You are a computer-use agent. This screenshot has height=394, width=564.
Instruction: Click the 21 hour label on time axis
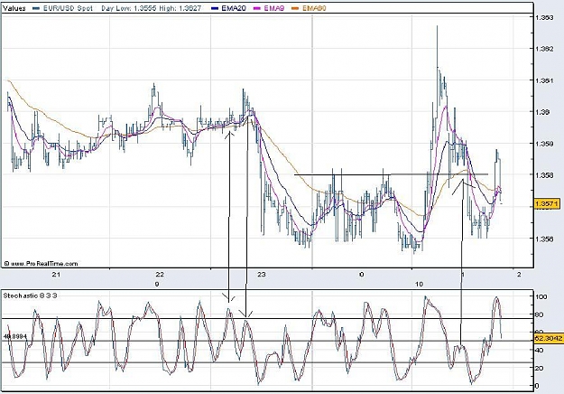(x=56, y=275)
